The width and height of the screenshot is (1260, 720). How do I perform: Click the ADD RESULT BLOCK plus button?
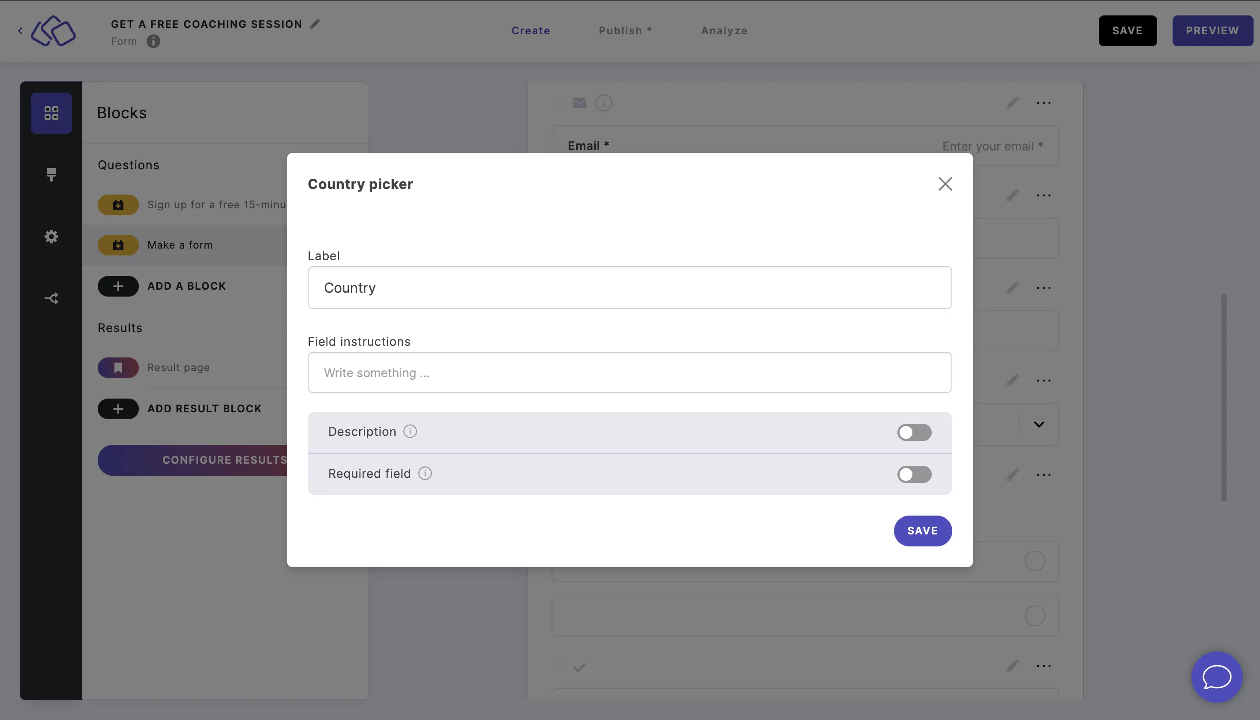click(x=118, y=409)
